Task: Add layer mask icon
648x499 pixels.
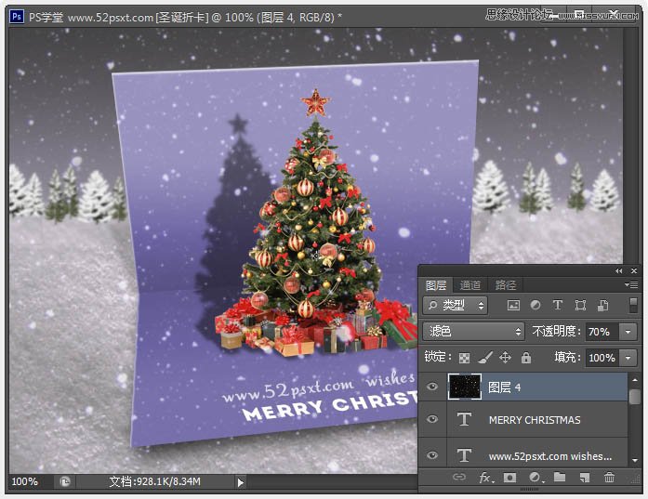Action: (x=509, y=478)
